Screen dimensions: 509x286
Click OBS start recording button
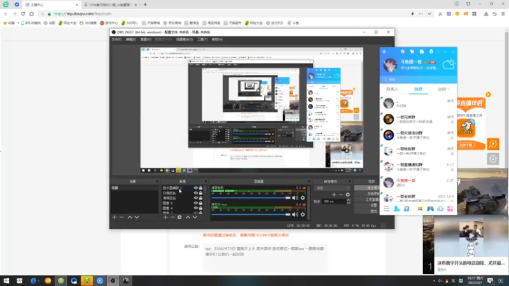point(367,194)
